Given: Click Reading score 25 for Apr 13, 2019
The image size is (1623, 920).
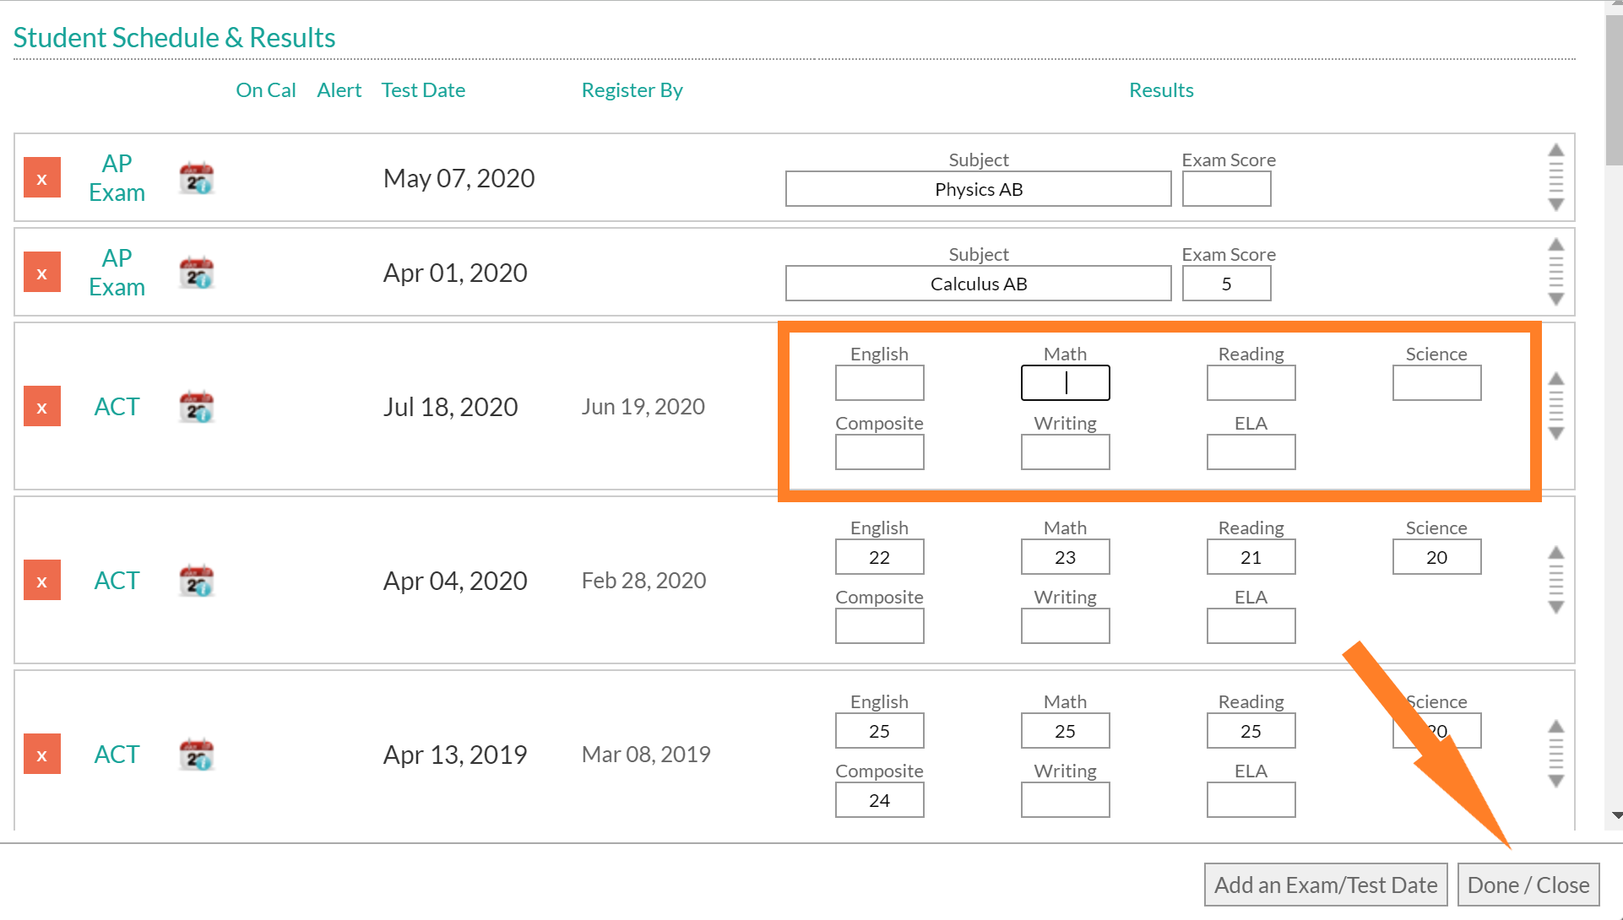Looking at the screenshot, I should (x=1251, y=731).
